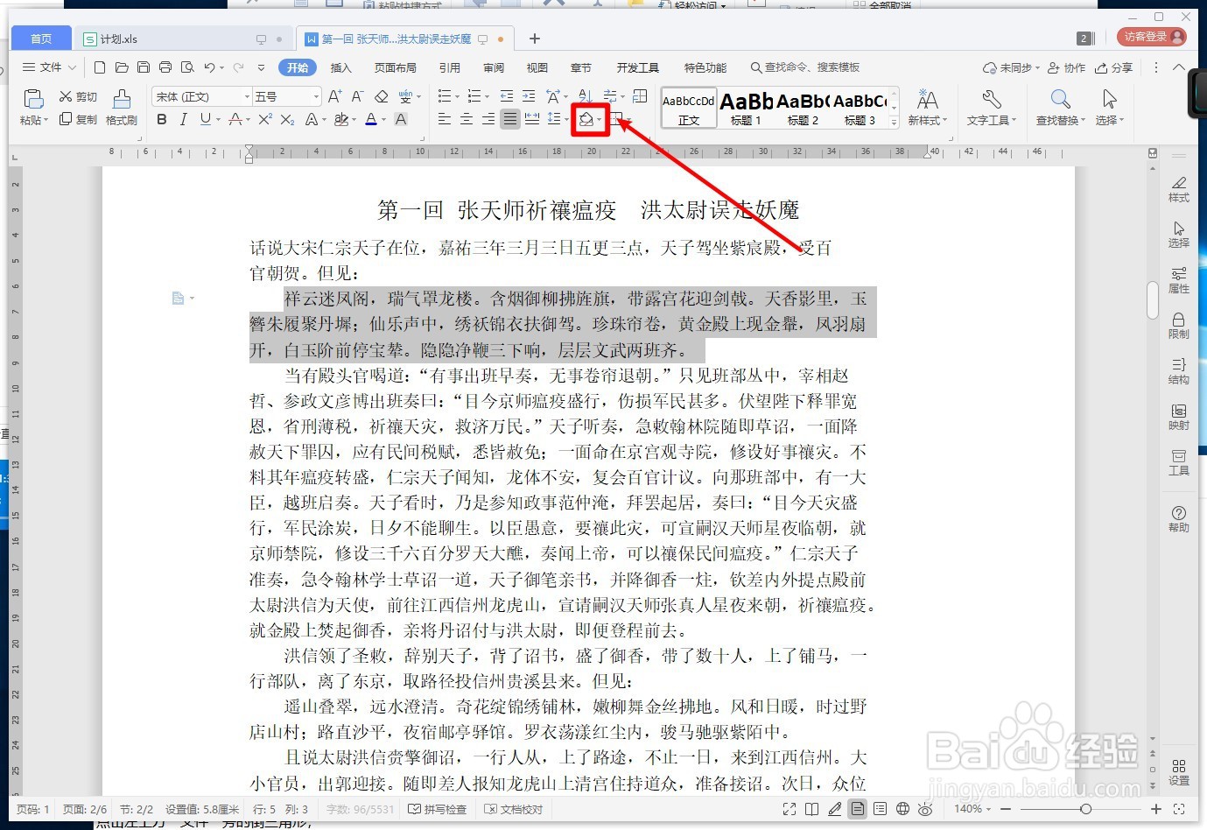This screenshot has width=1207, height=830.
Task: Click the cut (剪切) button
Action: 78,96
